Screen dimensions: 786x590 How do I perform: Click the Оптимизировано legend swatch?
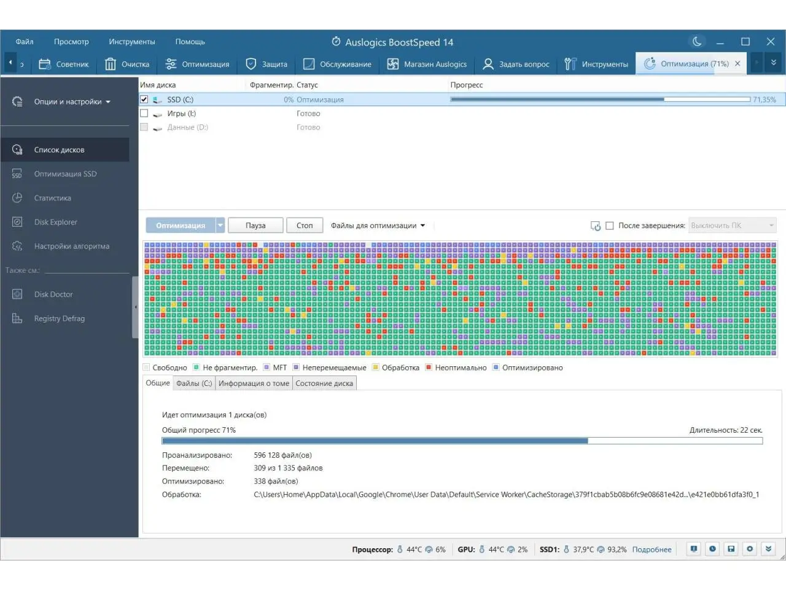[x=496, y=368]
